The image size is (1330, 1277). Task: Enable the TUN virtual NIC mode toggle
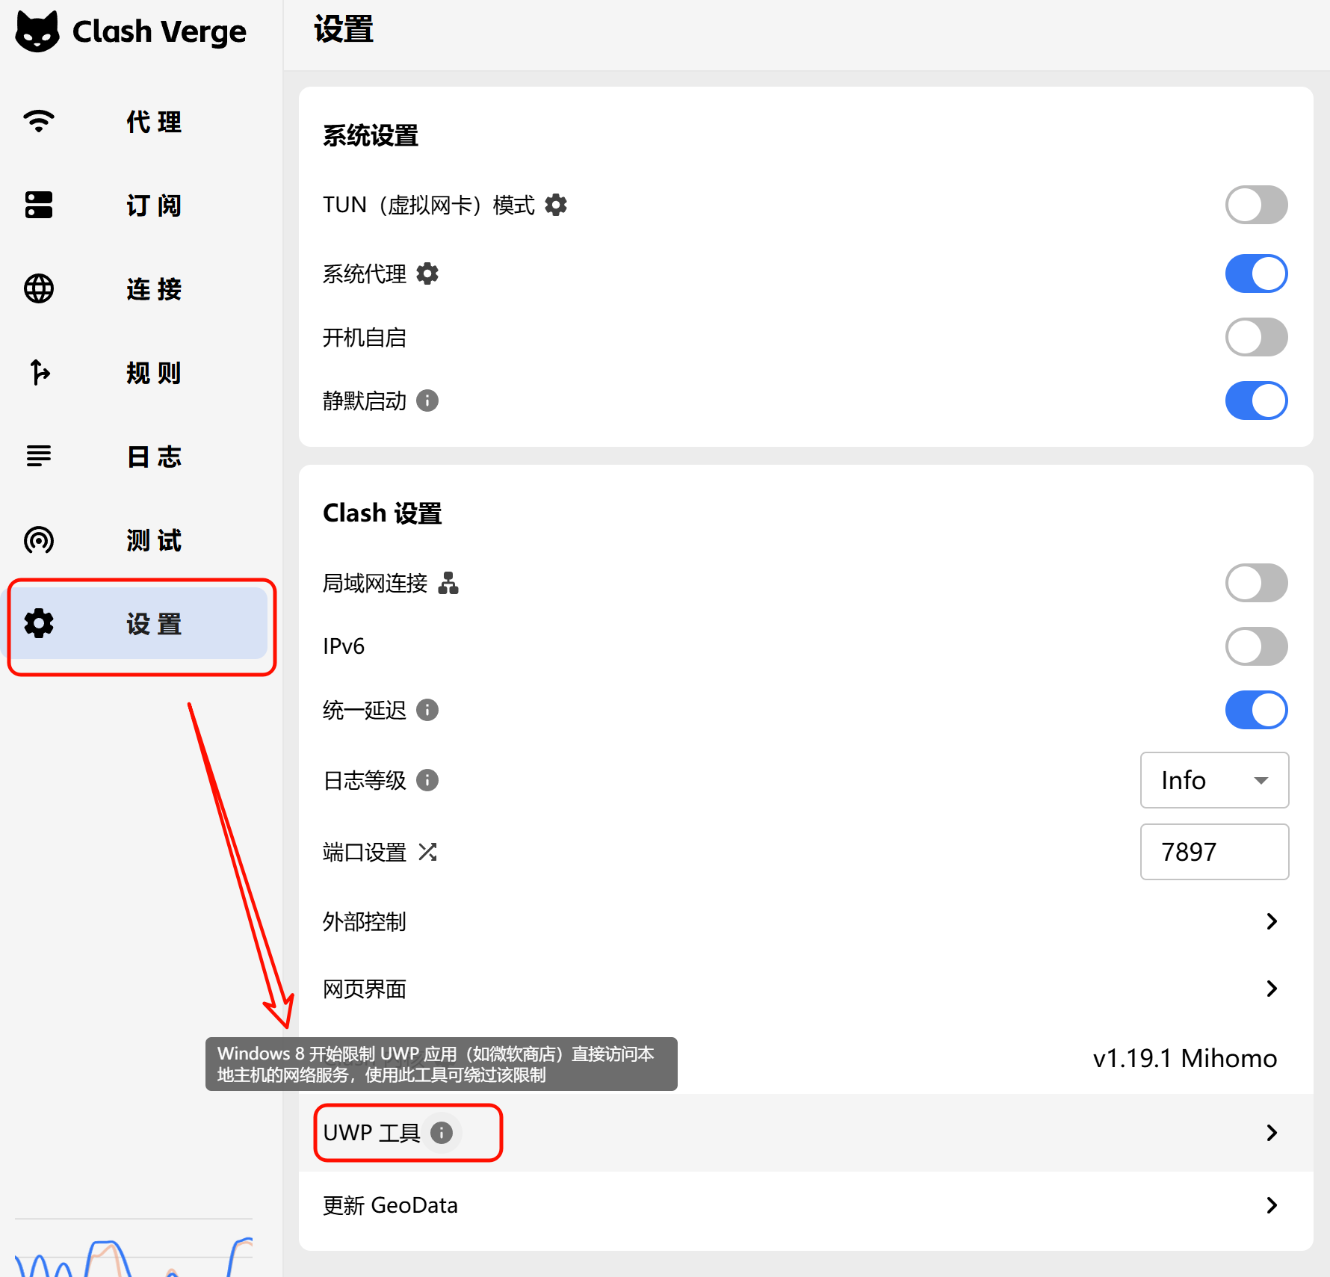tap(1256, 205)
